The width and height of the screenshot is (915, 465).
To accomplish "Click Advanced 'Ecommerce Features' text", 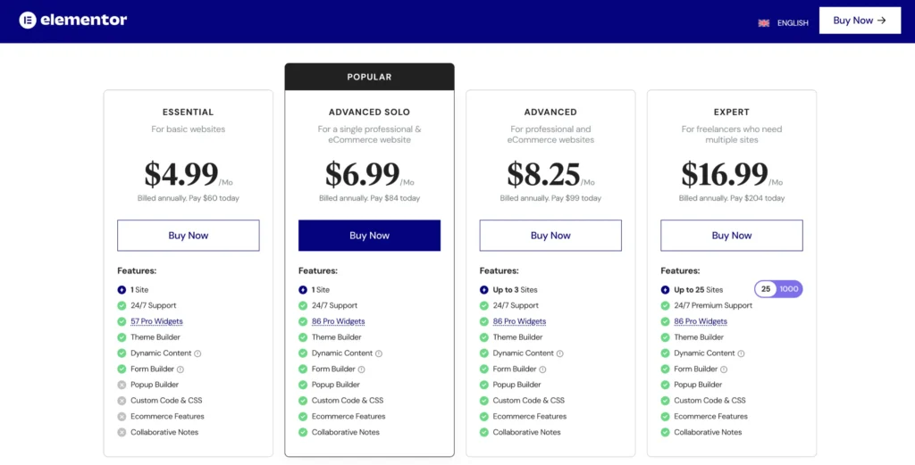I will point(530,416).
